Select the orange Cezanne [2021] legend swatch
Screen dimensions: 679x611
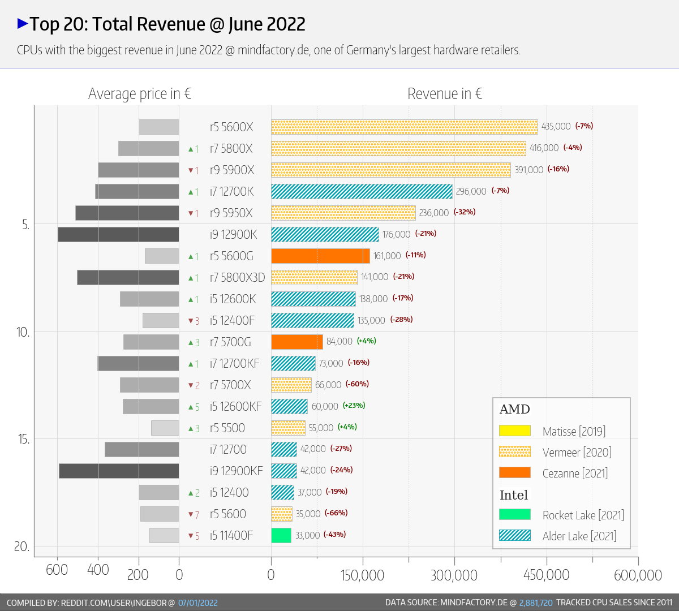tap(514, 472)
